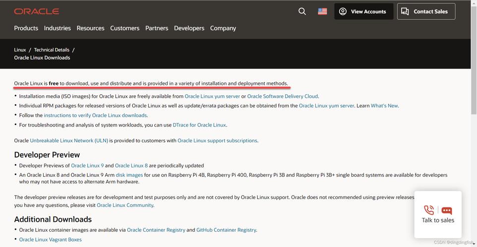The image size is (477, 247).
Task: Go to the Technical Details breadcrumb
Action: pos(52,50)
